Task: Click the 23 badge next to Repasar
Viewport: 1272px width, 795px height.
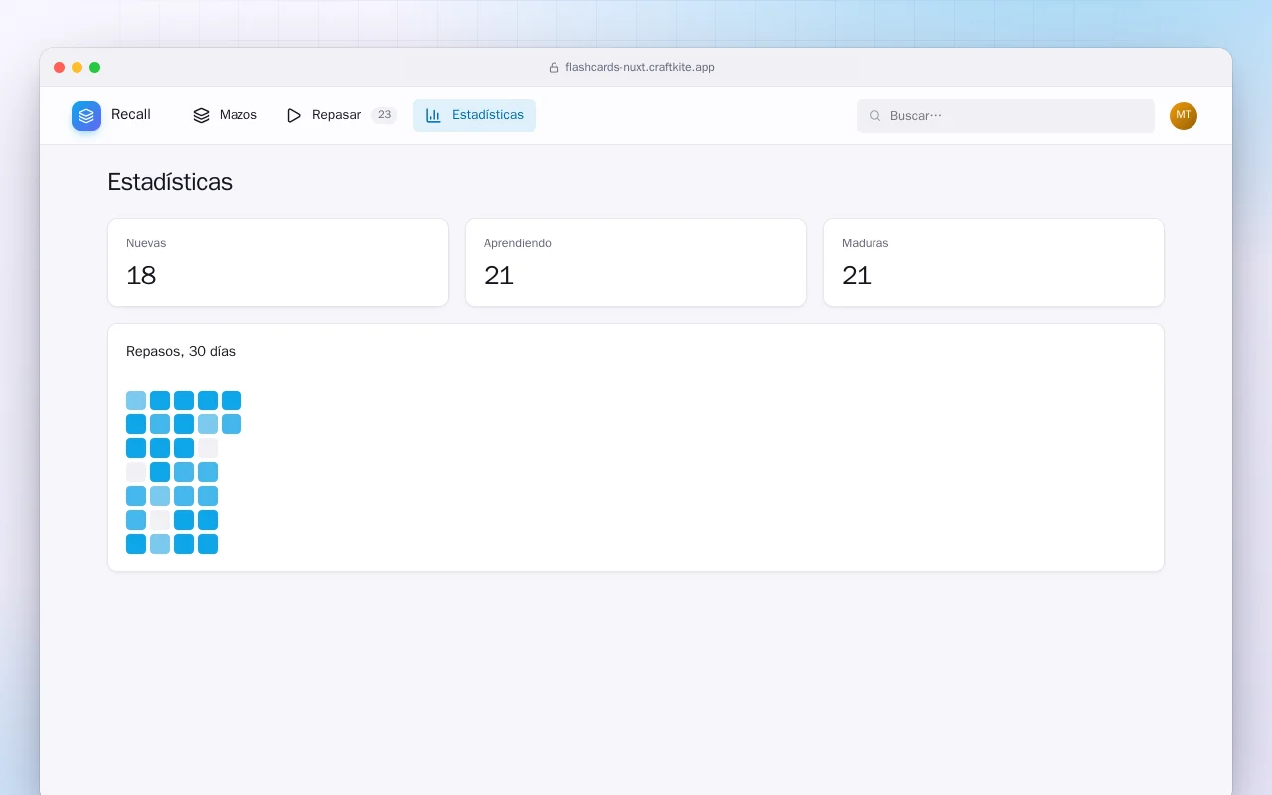Action: [x=384, y=115]
